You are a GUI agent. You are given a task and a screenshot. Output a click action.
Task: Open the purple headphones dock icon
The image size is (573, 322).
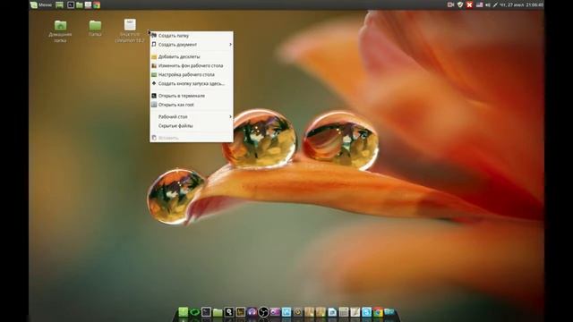pos(252,312)
